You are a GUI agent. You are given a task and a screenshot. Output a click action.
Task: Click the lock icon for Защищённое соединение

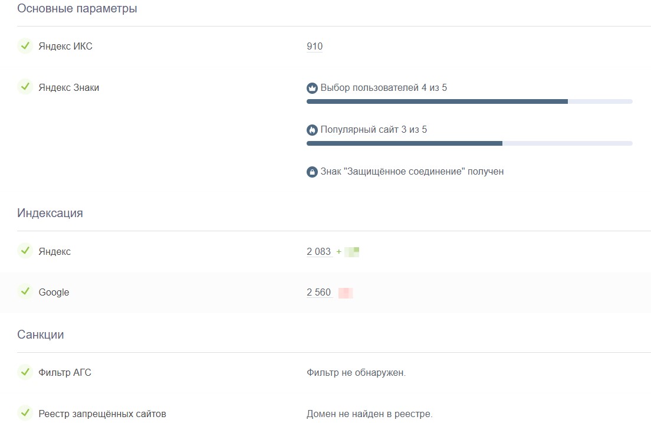(x=312, y=172)
